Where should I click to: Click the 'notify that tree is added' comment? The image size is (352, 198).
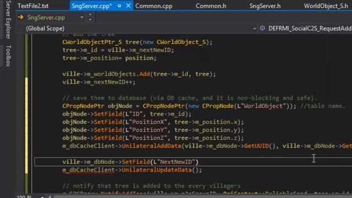tap(151, 186)
